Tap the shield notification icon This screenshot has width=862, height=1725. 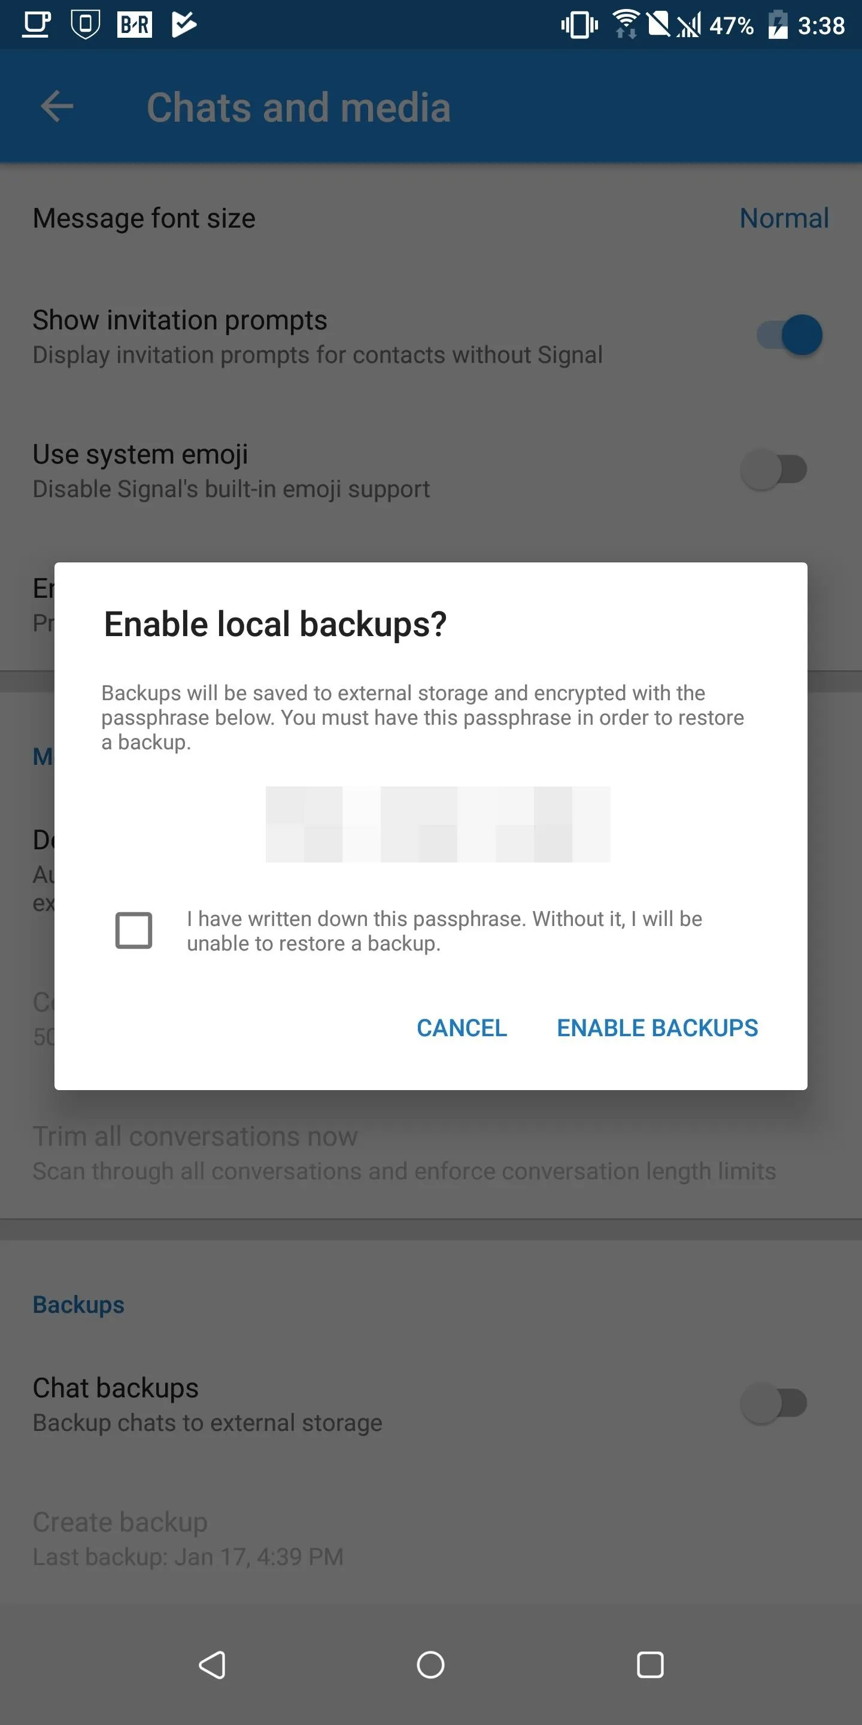click(x=85, y=24)
